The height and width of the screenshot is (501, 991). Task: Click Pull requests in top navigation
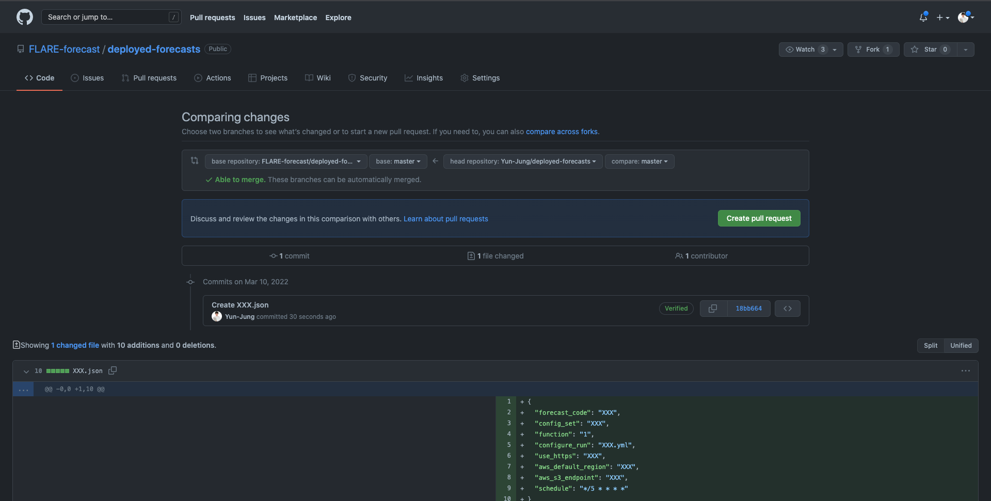tap(213, 18)
